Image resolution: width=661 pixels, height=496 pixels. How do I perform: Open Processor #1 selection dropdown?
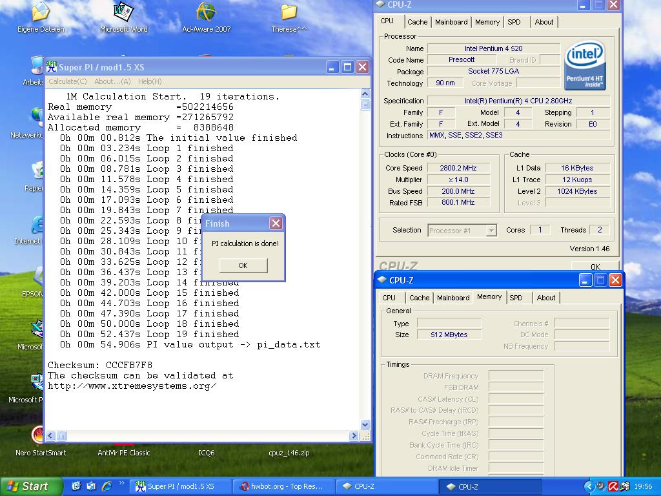[462, 231]
